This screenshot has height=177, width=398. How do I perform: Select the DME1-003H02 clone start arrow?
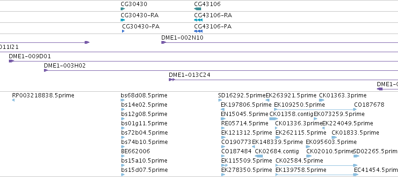tap(46, 70)
